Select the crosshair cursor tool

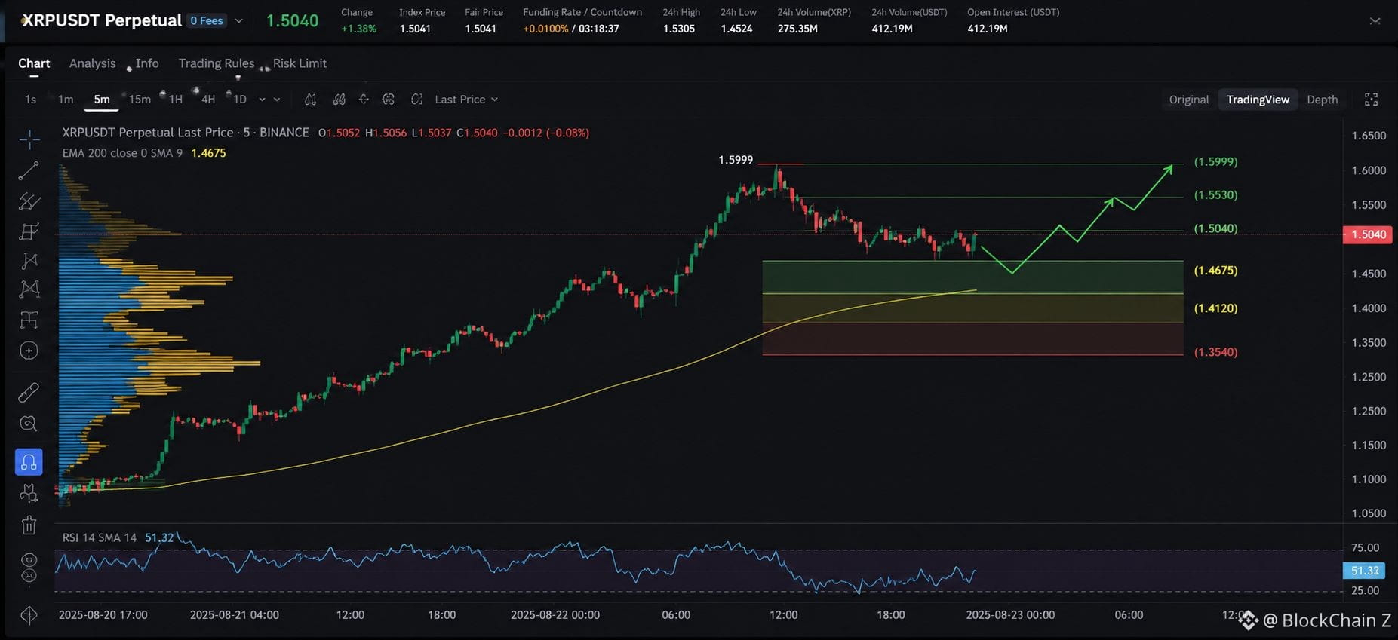click(x=29, y=138)
